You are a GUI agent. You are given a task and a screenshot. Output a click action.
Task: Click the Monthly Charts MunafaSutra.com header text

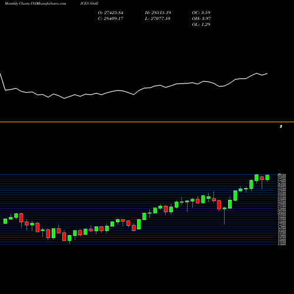(35, 4)
